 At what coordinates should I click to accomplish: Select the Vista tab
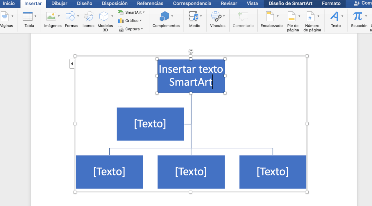pyautogui.click(x=252, y=3)
